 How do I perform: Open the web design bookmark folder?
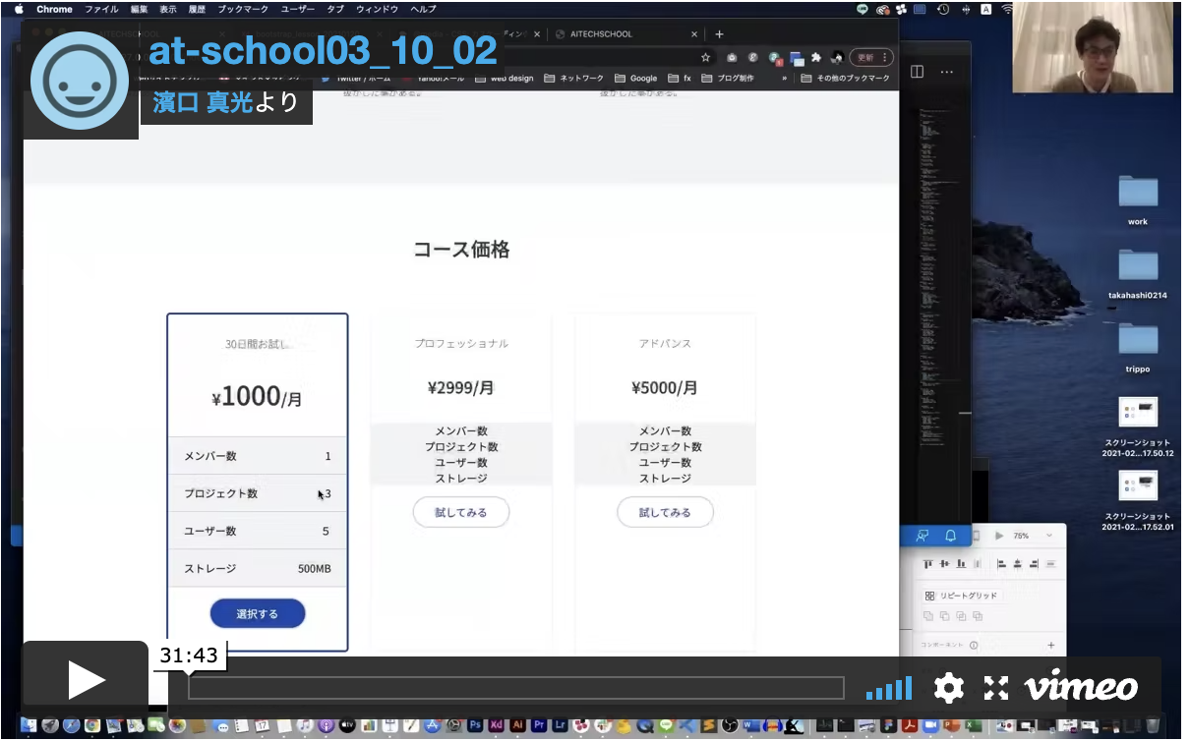[x=504, y=78]
